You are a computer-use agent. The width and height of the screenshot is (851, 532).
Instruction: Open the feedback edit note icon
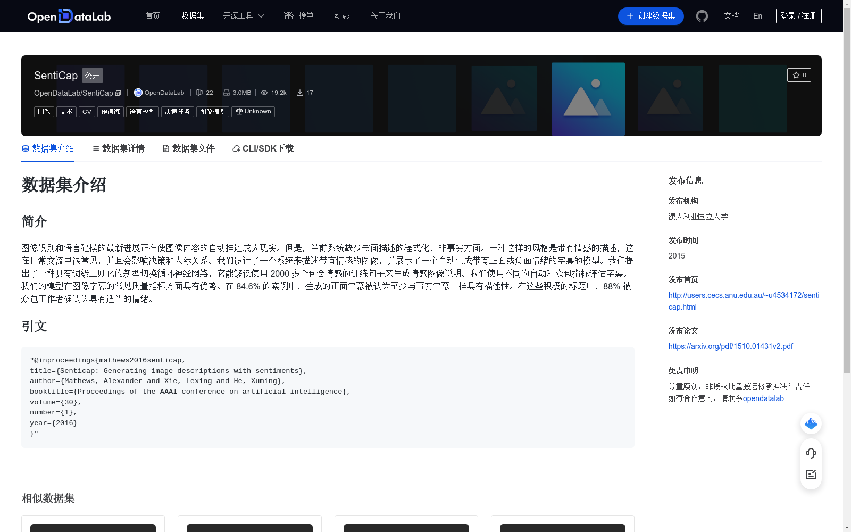click(811, 475)
